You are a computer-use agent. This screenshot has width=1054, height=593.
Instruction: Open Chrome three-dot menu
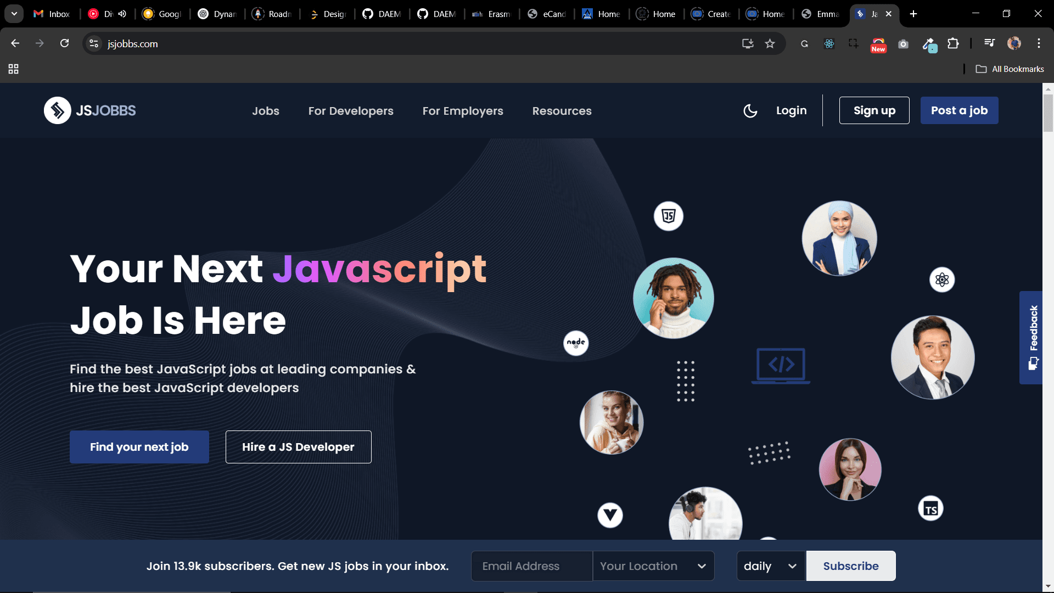point(1039,43)
